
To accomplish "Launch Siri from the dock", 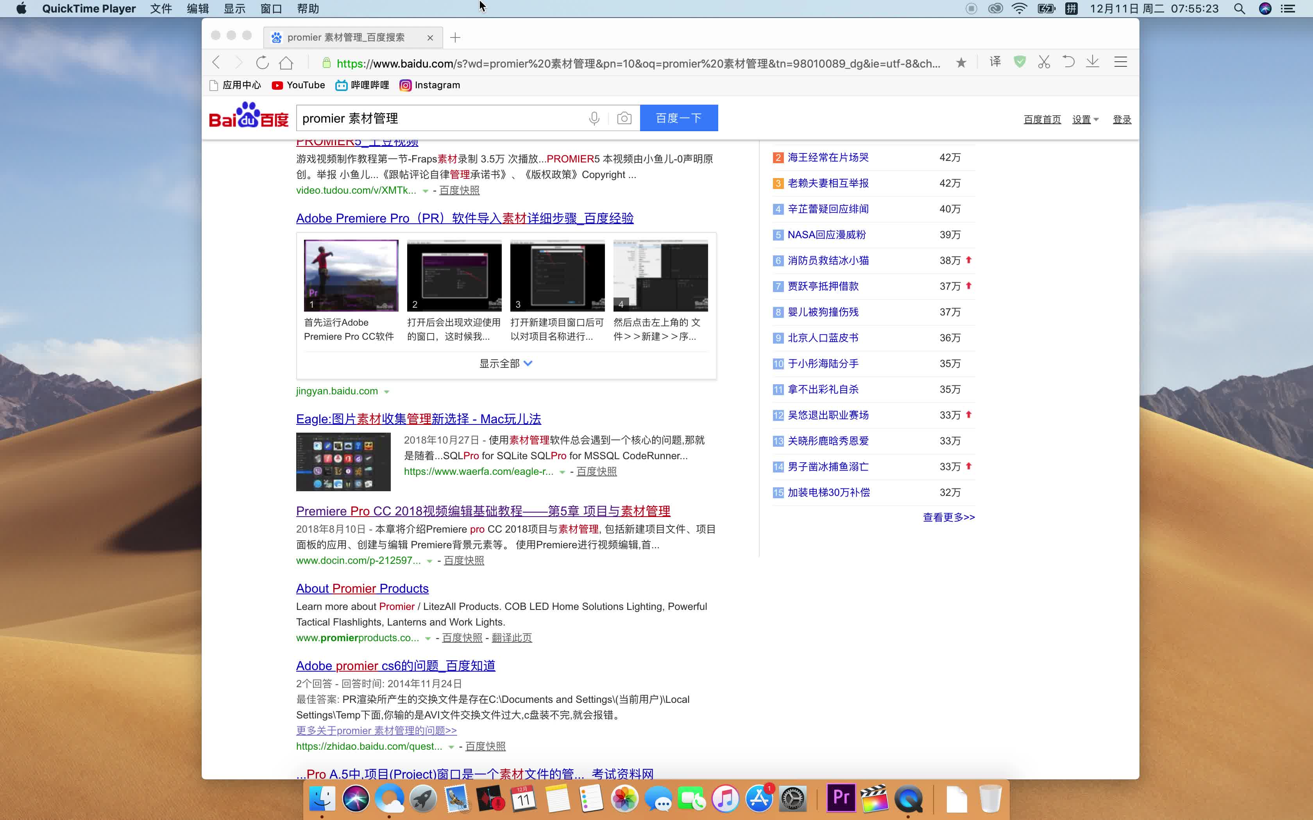I will tap(356, 798).
